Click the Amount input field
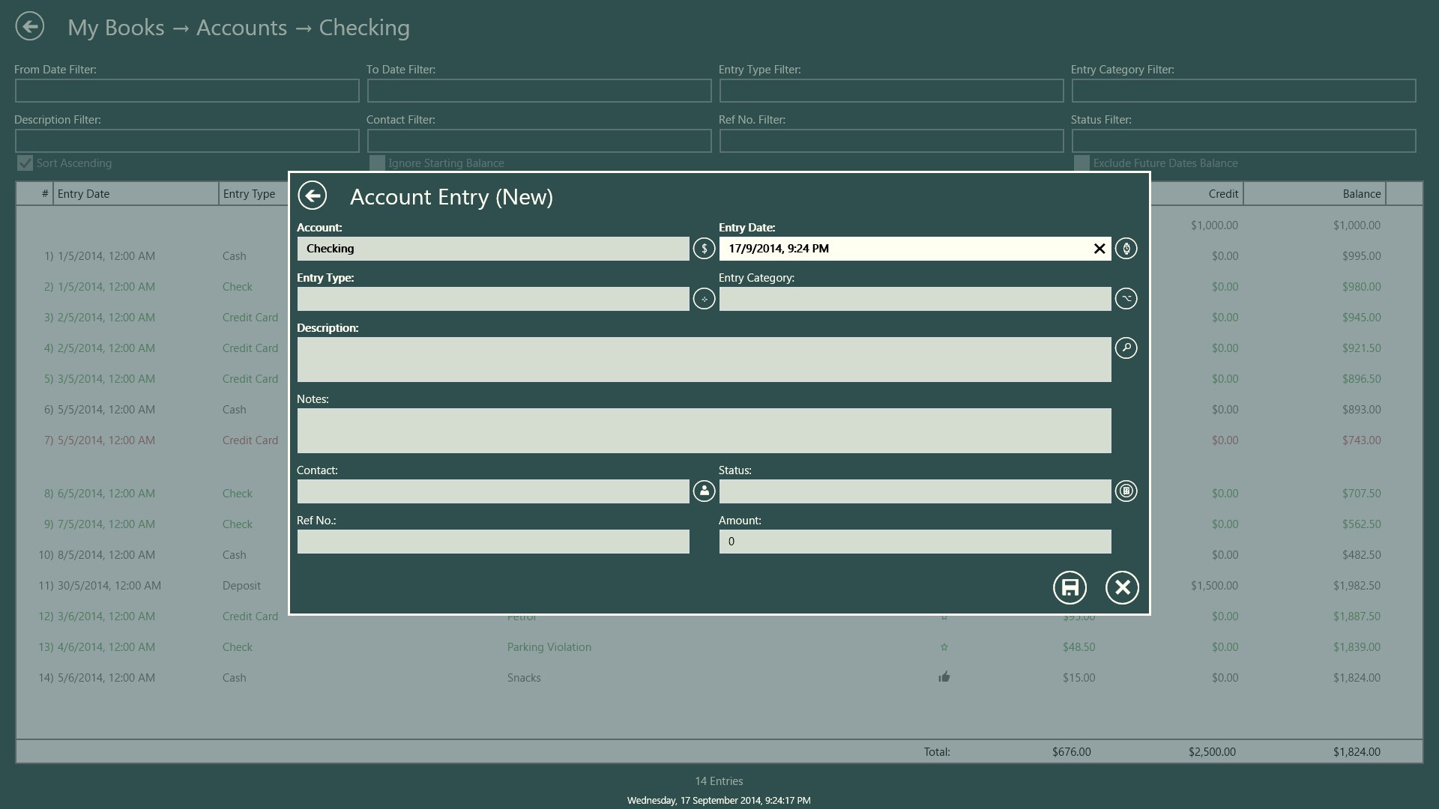Viewport: 1439px width, 809px height. click(x=914, y=542)
